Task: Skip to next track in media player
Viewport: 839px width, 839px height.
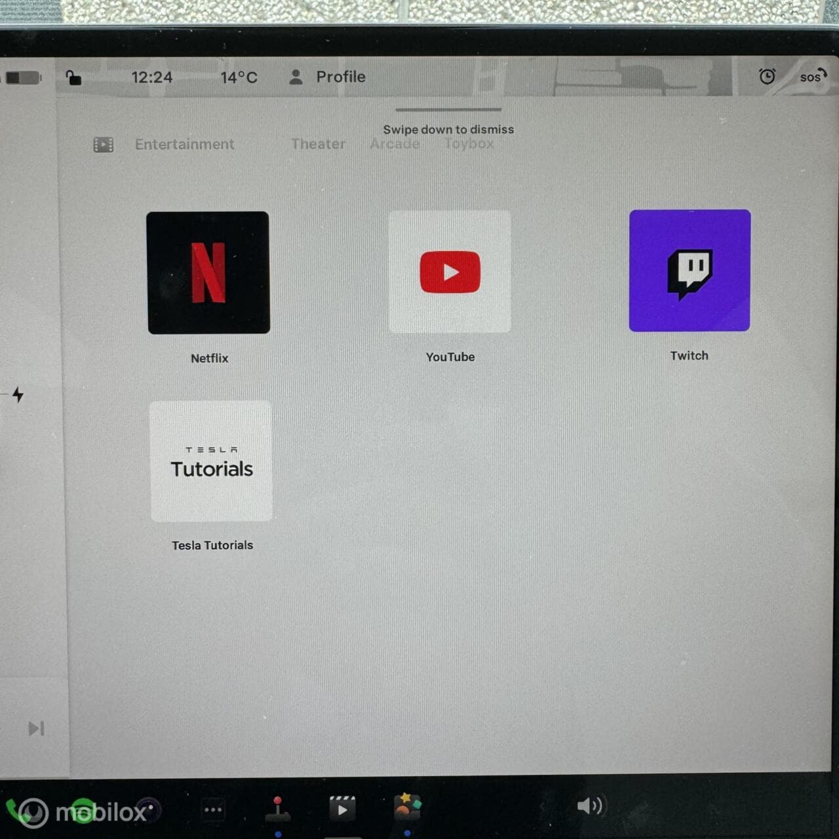Action: (36, 728)
